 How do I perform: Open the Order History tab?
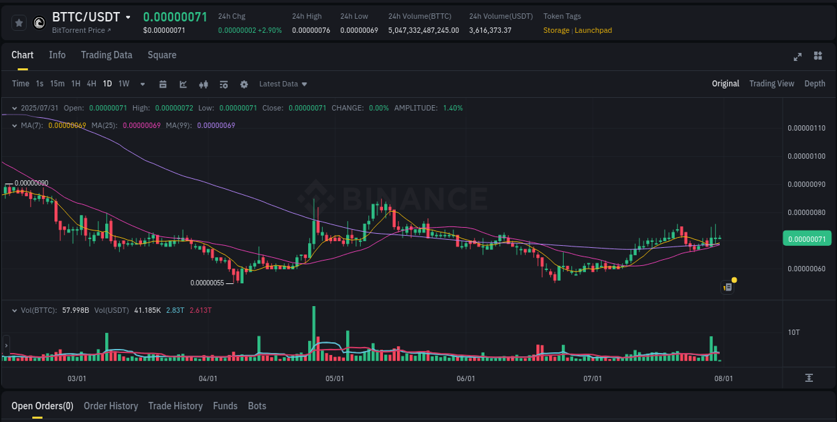click(x=110, y=406)
